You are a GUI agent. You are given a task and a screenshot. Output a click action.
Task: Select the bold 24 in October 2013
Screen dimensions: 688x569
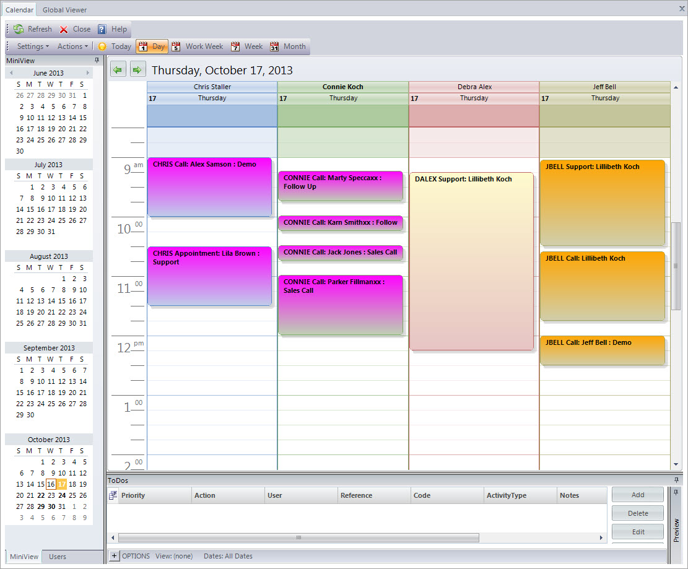click(62, 495)
